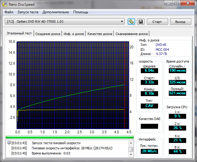Select the Эталонный тест tab
This screenshot has width=197, height=162.
tap(20, 34)
